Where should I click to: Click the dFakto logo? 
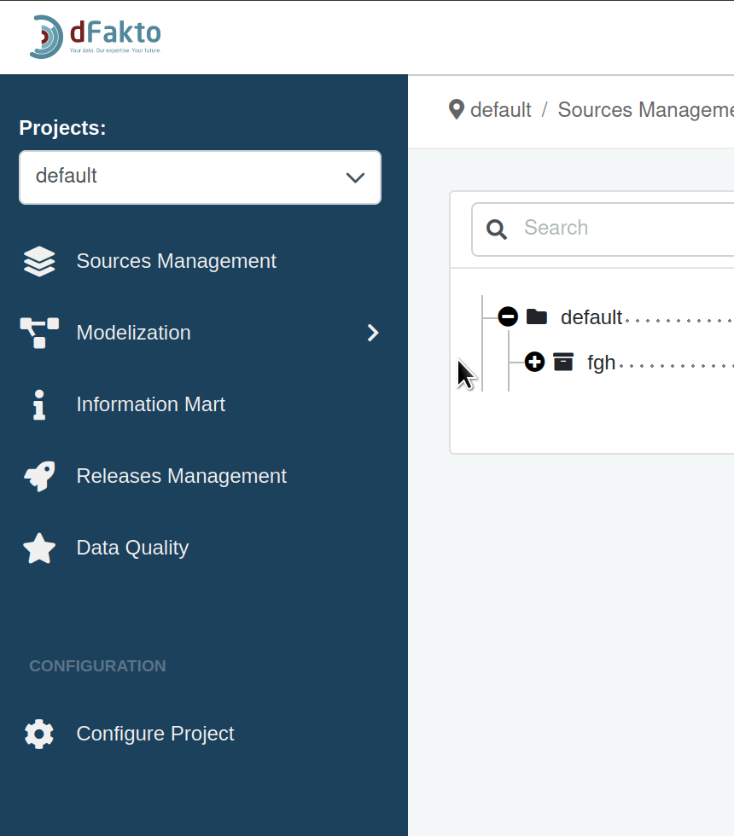pyautogui.click(x=95, y=36)
